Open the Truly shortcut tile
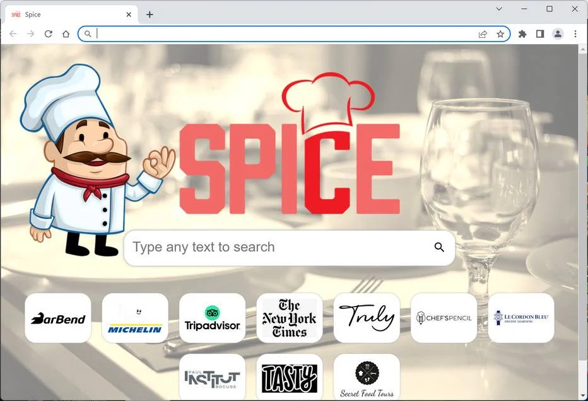The width and height of the screenshot is (588, 401). point(367,318)
